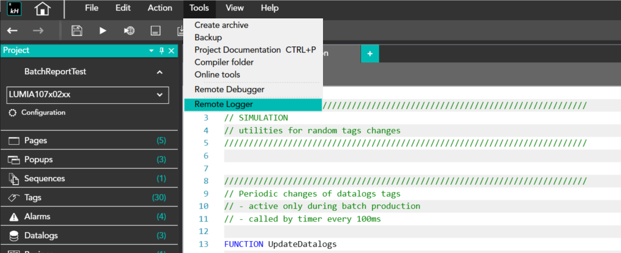
Task: Click the play with globe icon
Action: click(x=128, y=30)
